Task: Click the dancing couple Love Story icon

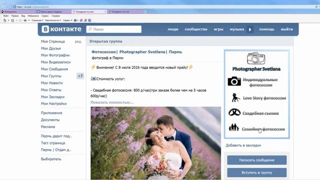Action: pos(235,97)
